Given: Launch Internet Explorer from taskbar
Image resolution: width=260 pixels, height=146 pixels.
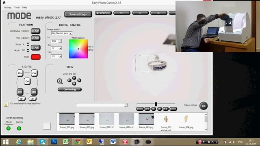Looking at the screenshot, I should [19, 142].
